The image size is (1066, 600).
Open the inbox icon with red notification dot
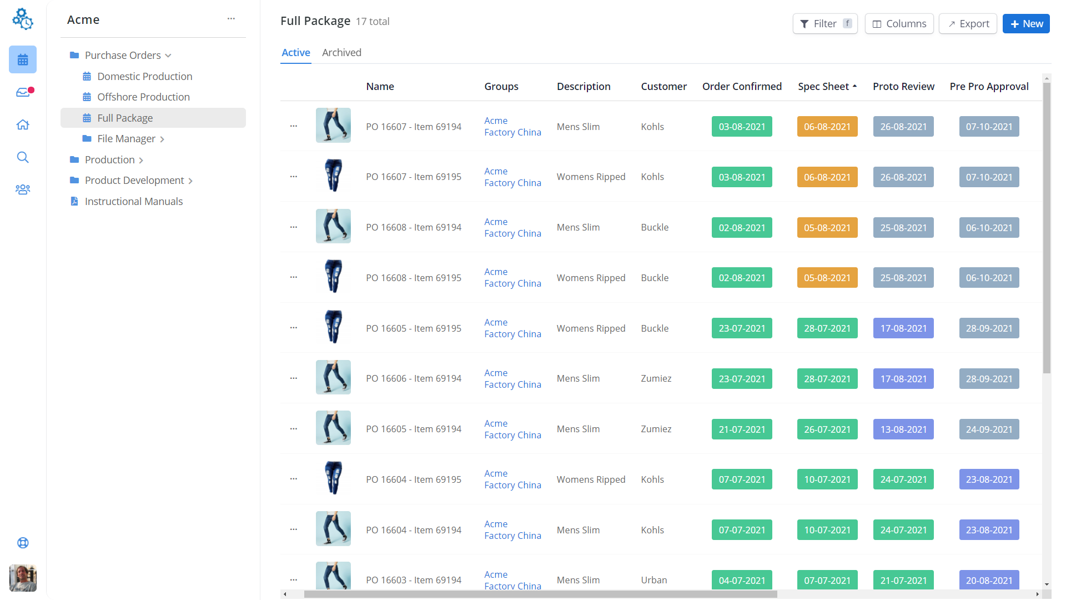[x=23, y=92]
